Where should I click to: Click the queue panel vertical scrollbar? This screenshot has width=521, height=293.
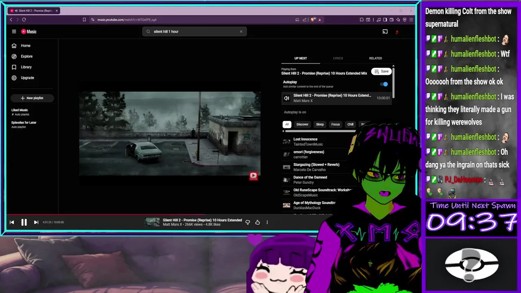[x=393, y=83]
